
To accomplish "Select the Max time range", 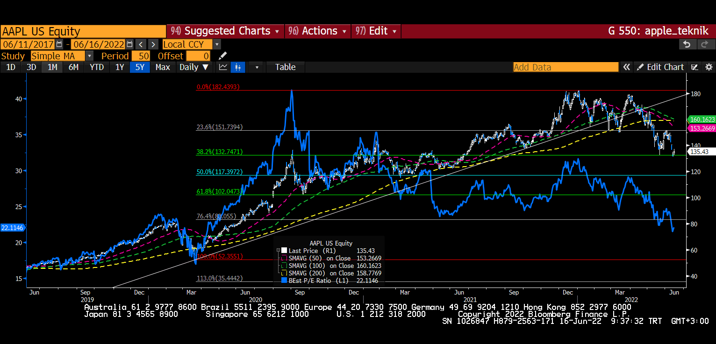I will (x=163, y=67).
